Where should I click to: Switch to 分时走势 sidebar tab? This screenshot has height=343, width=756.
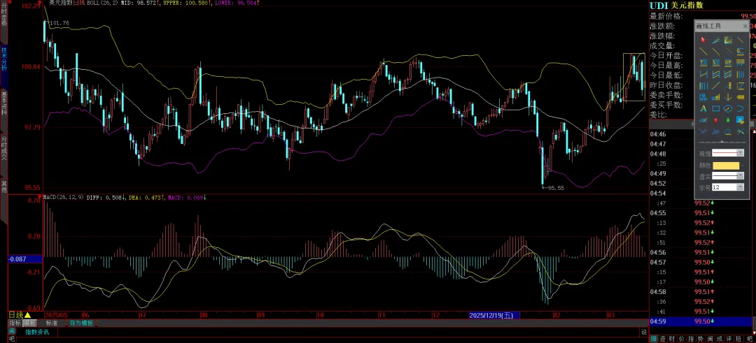(x=4, y=22)
